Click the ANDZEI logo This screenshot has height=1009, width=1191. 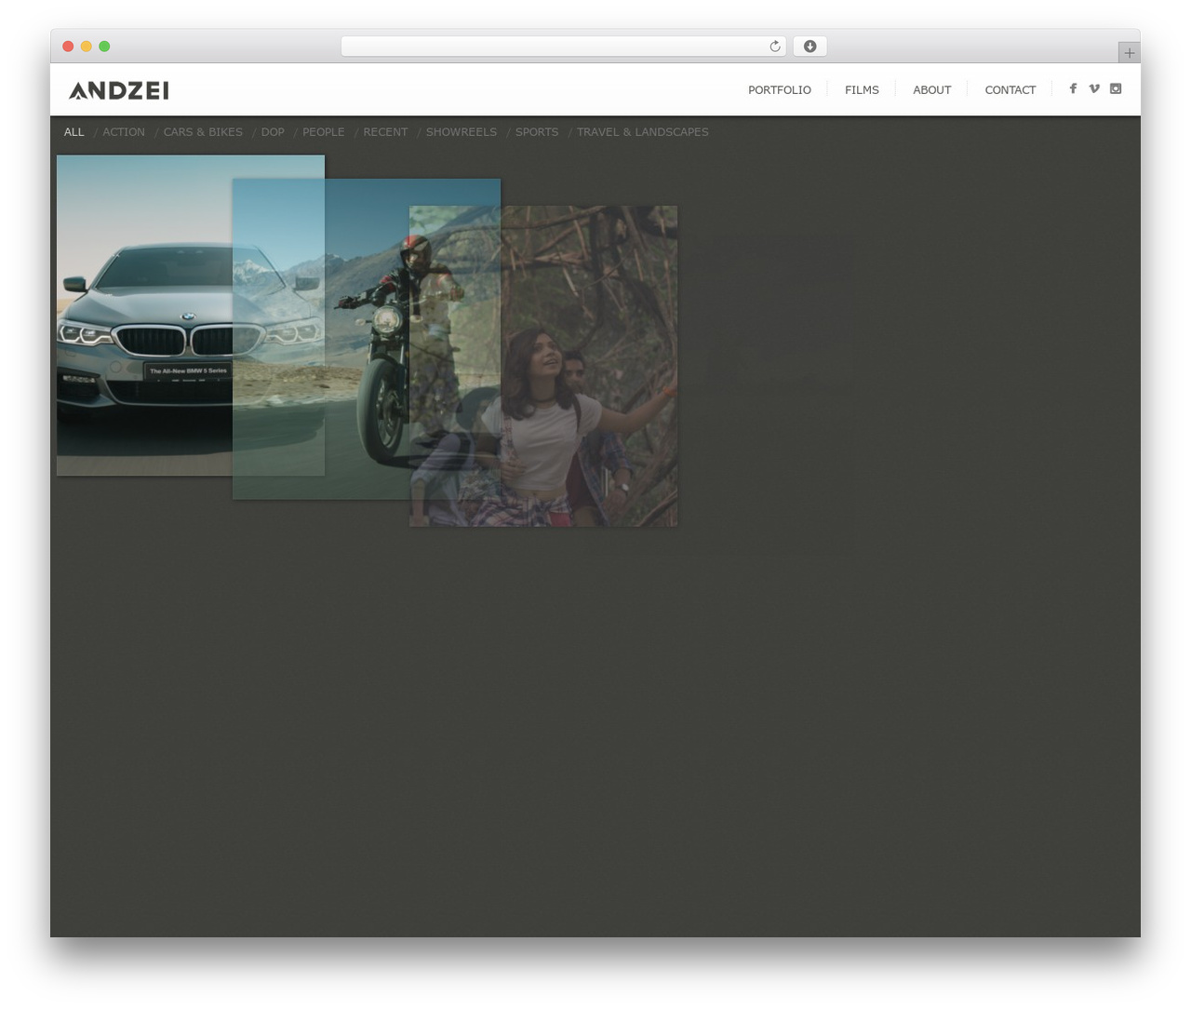click(x=119, y=90)
